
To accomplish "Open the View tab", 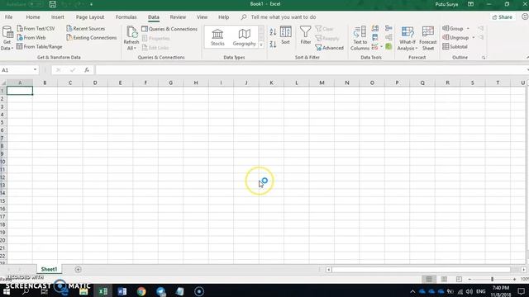I will (x=202, y=16).
